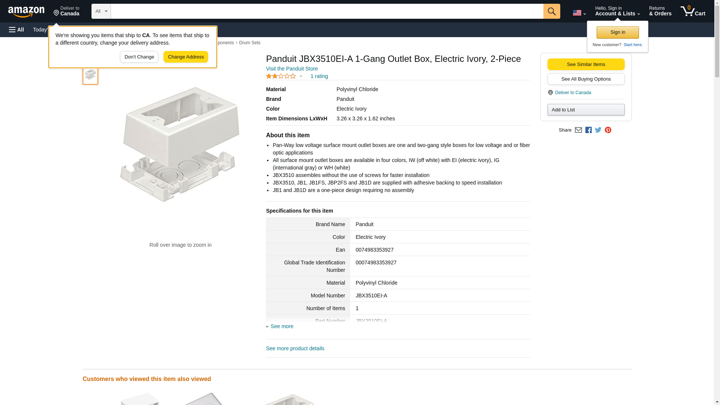Image resolution: width=720 pixels, height=405 pixels.
Task: Expand star rating breakdown arrow
Action: point(301,76)
